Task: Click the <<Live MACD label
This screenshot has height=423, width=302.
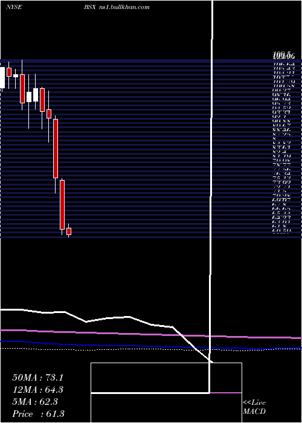Action: click(x=254, y=407)
